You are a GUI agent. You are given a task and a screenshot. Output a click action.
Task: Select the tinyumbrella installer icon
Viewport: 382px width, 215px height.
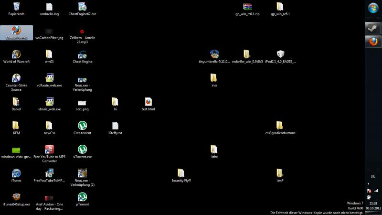click(x=214, y=54)
